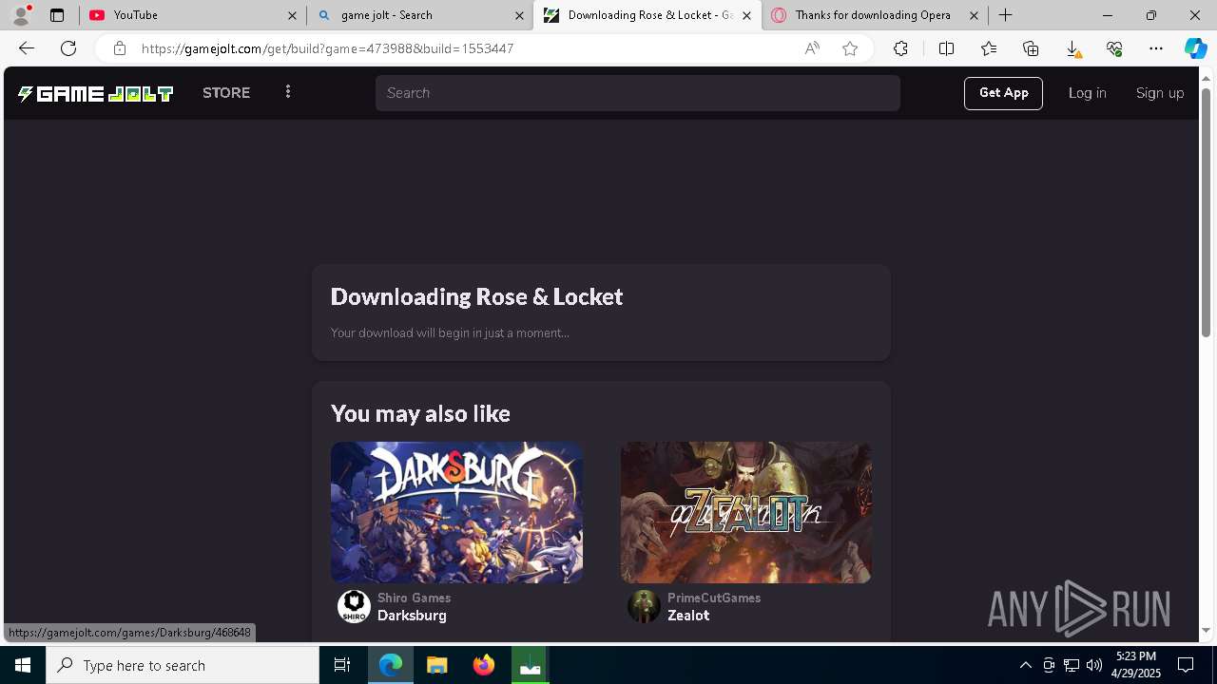The height and width of the screenshot is (684, 1217).
Task: Open the Zealot title link
Action: [688, 616]
